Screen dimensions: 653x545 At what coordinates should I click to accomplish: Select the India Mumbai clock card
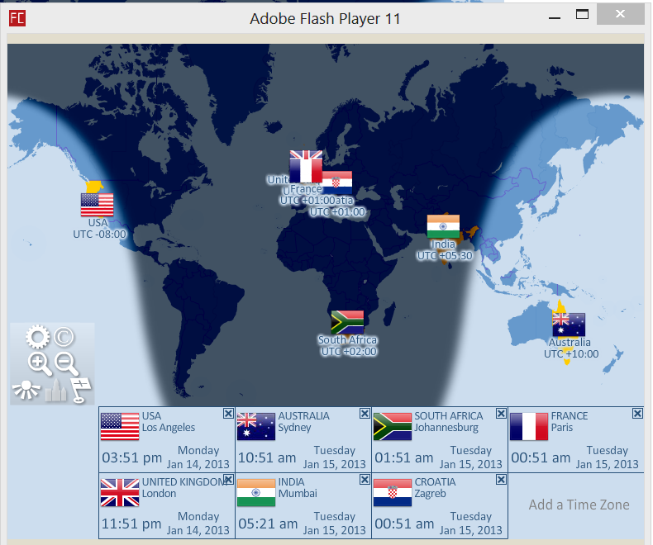click(303, 505)
